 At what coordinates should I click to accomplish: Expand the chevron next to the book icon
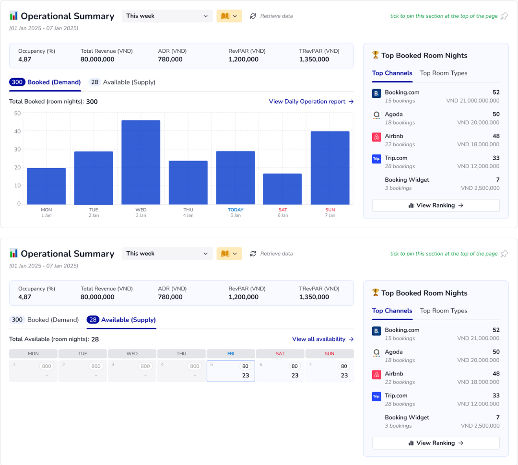(235, 16)
